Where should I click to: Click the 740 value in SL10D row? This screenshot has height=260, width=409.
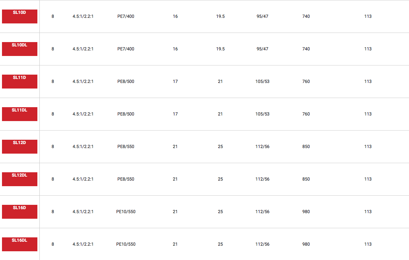[306, 16]
